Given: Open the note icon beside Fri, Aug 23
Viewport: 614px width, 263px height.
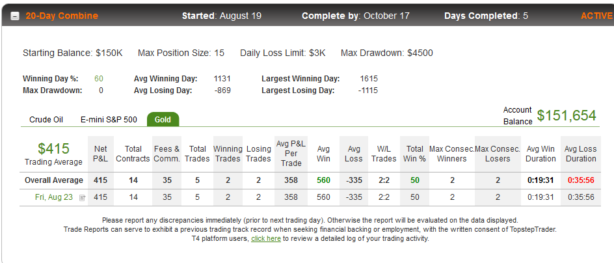Looking at the screenshot, I should click(82, 197).
